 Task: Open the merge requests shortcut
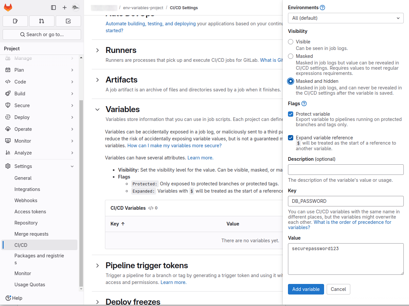pyautogui.click(x=42, y=21)
